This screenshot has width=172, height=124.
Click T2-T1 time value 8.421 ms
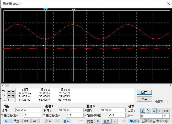pyautogui.click(x=24, y=100)
